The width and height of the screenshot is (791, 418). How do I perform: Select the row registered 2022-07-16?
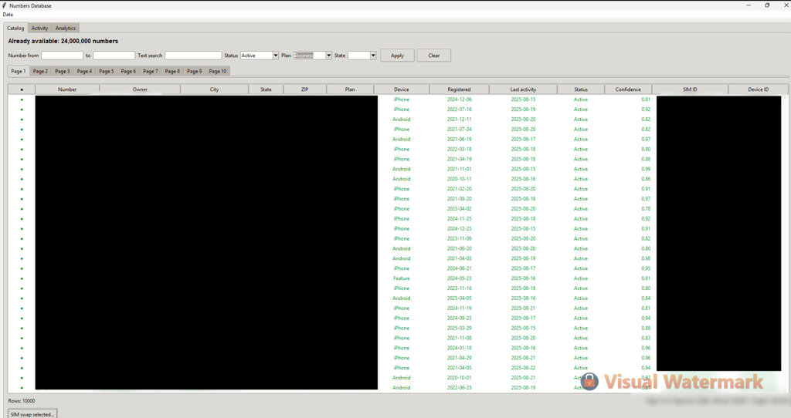coord(398,110)
